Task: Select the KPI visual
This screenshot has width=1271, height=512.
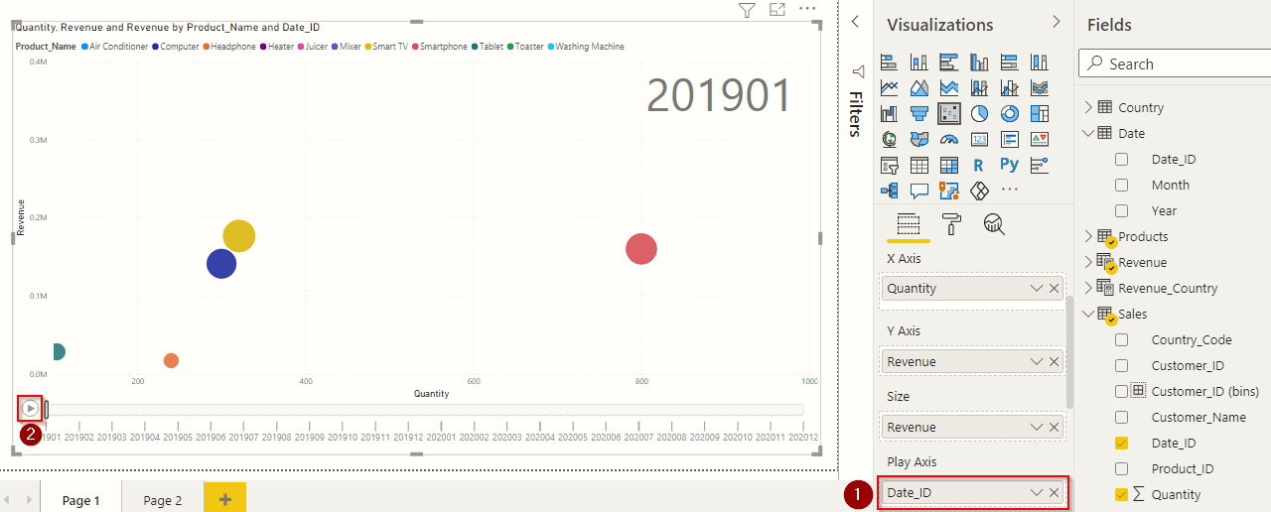Action: (x=1039, y=140)
